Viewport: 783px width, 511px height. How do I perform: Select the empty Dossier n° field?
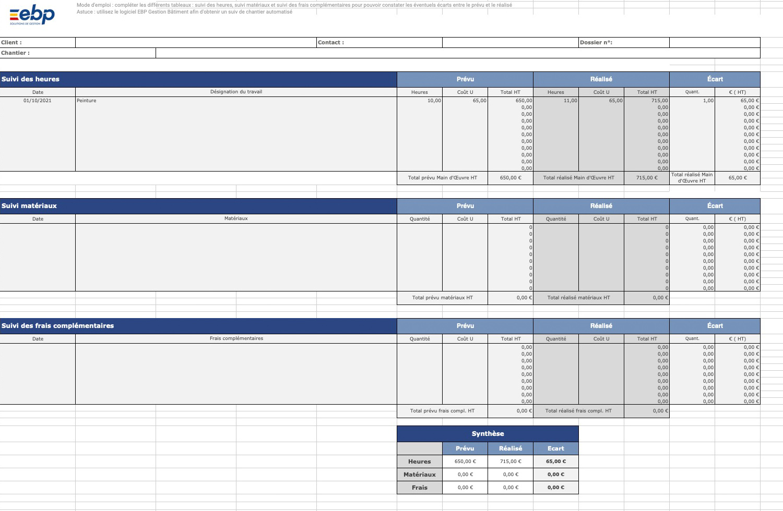[x=715, y=43]
